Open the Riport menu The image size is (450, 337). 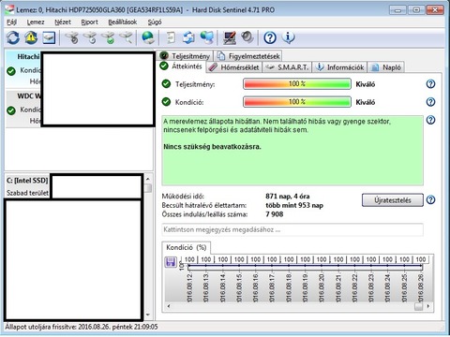(89, 22)
